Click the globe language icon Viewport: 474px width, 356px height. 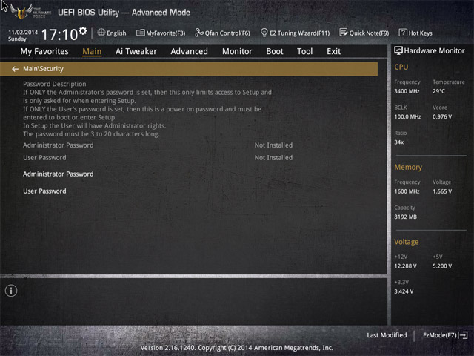tap(101, 33)
